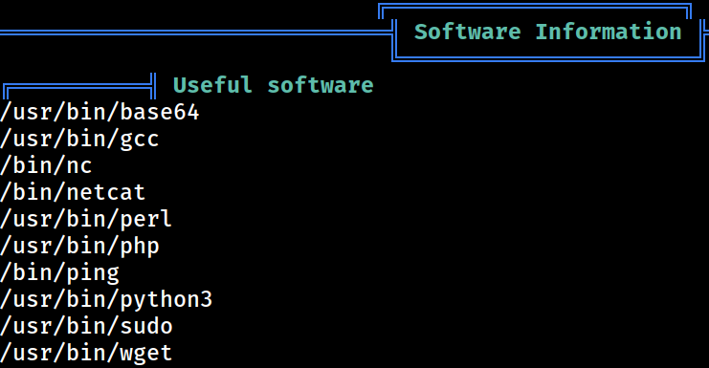Viewport: 709px width, 368px height.
Task: Click the /usr/bin/gcc path
Action: tap(79, 139)
